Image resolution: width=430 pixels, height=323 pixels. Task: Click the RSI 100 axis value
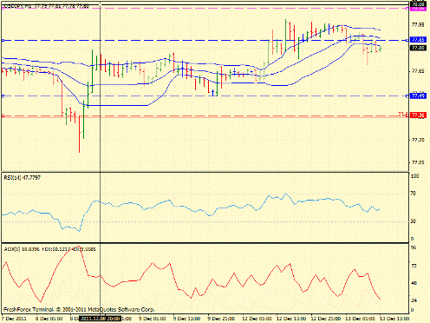(x=414, y=176)
